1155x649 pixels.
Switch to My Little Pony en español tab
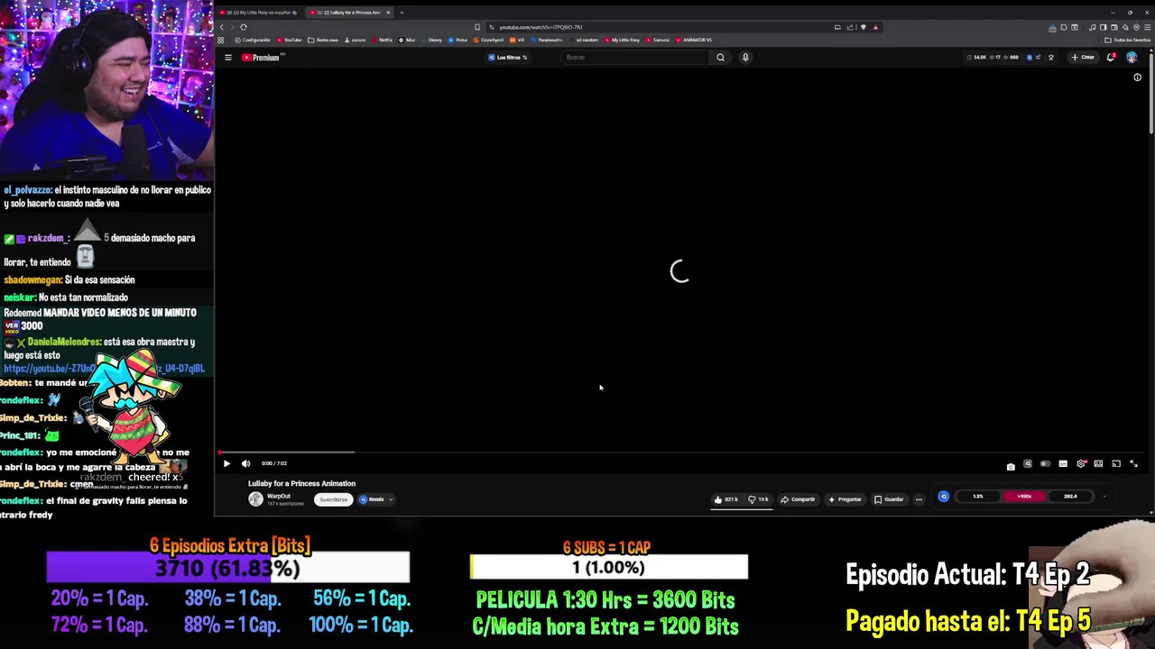[x=261, y=13]
